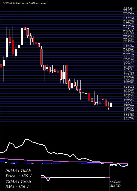Click the white MACD inset chart box
Viewport: 137px width, 191px height.
coord(75,177)
